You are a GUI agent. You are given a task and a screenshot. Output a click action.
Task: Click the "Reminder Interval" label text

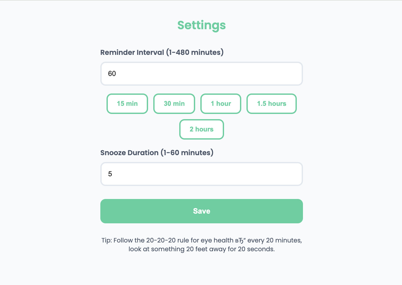coord(132,52)
